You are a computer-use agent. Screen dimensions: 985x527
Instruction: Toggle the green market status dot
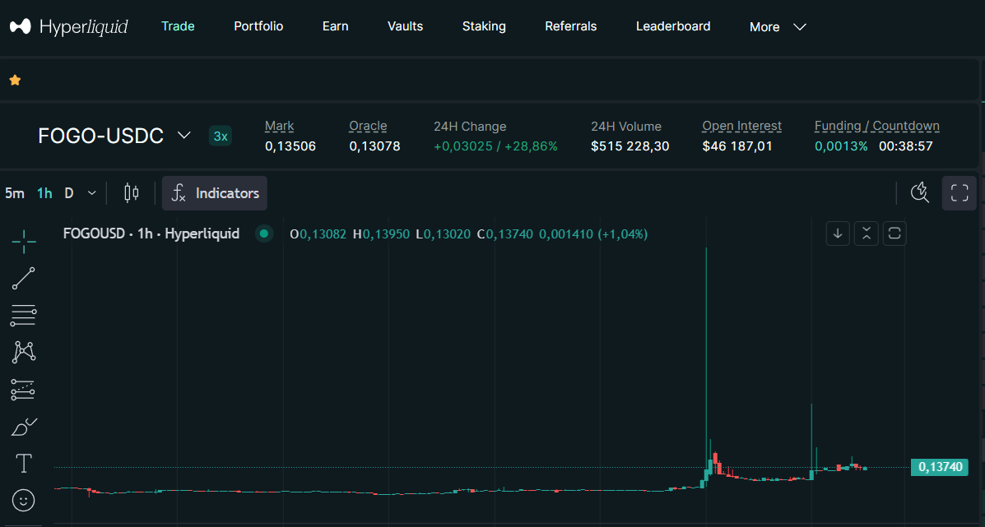coord(264,234)
